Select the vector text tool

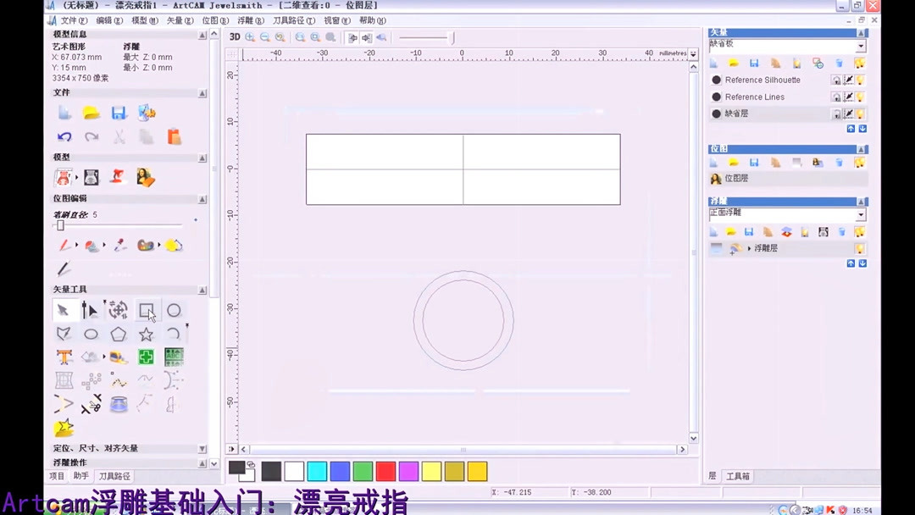point(64,357)
